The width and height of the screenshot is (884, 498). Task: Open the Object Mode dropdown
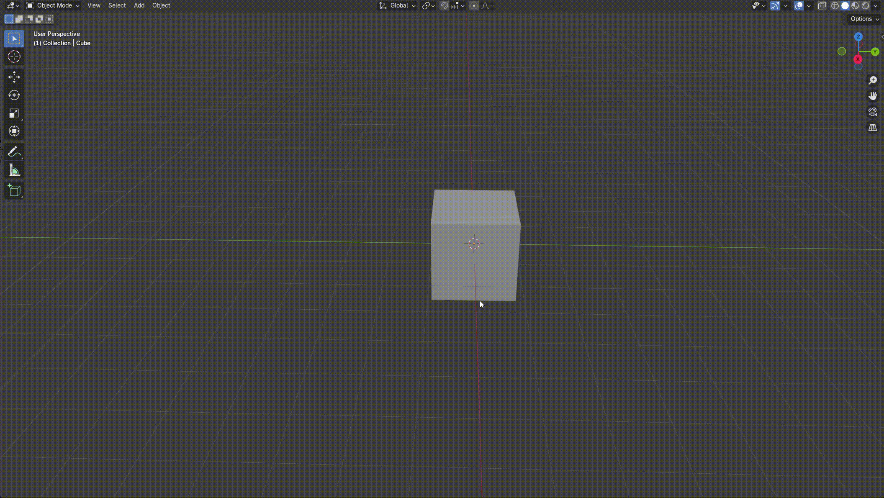pyautogui.click(x=52, y=5)
